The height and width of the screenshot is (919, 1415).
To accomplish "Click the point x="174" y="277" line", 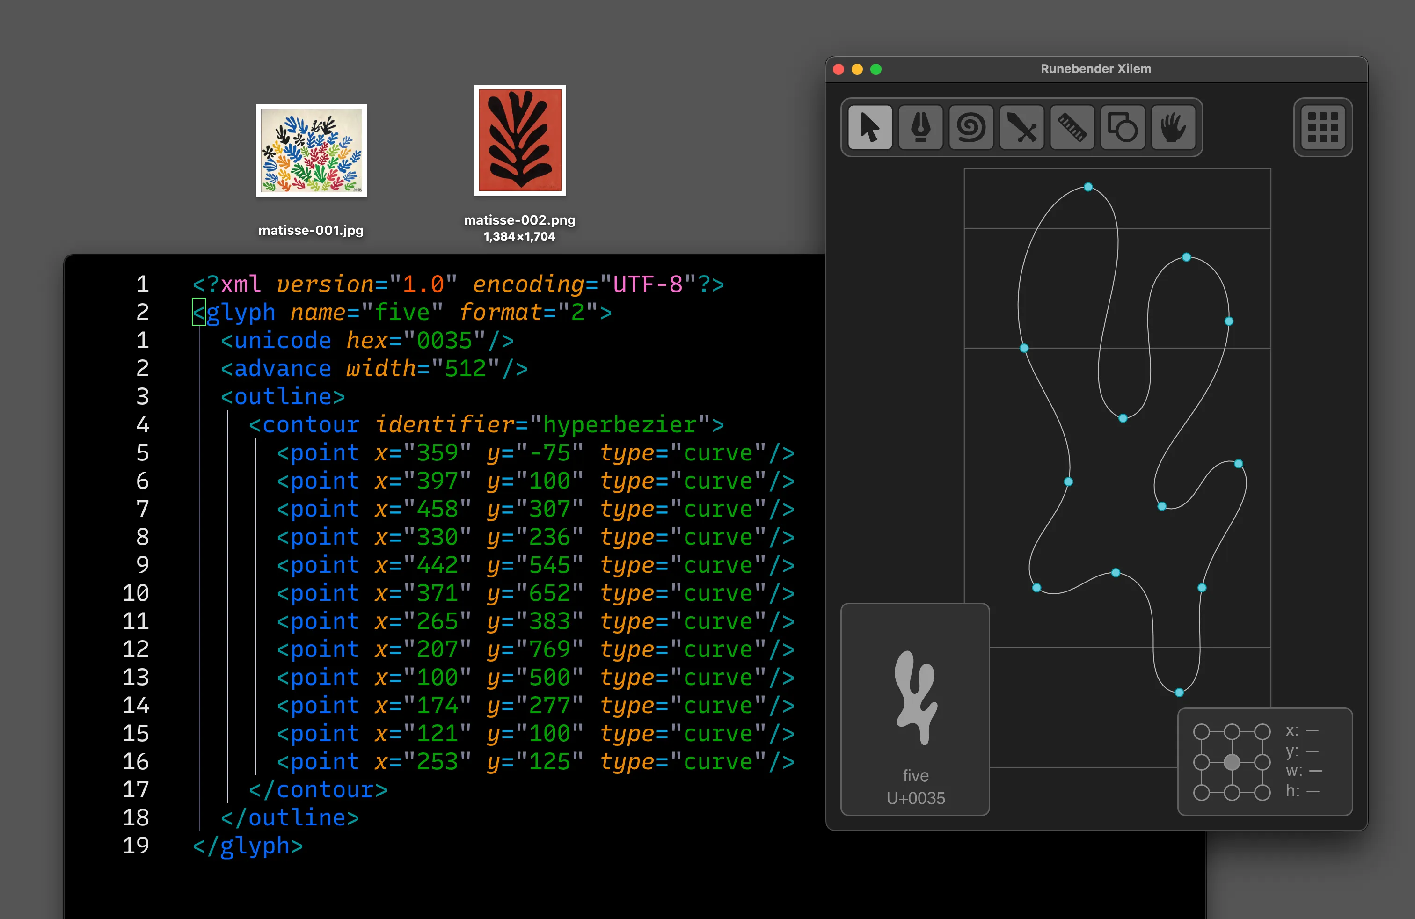I will click(536, 706).
